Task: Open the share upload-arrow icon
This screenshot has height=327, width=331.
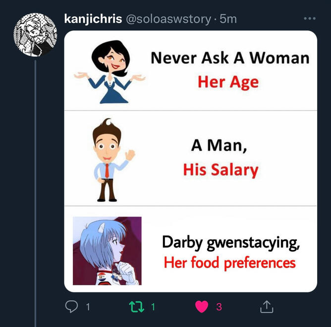Action: 267,307
